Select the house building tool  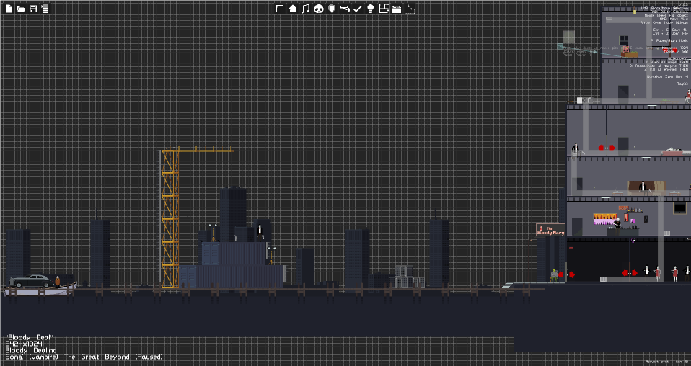coord(293,9)
